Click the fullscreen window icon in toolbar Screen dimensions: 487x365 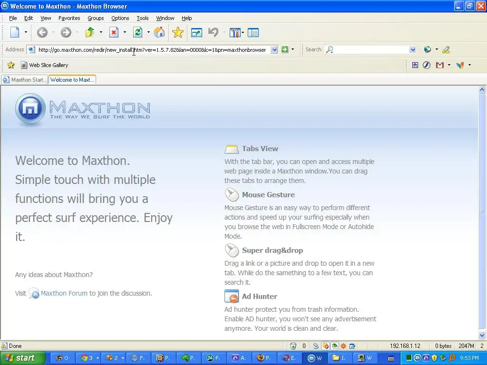point(196,33)
